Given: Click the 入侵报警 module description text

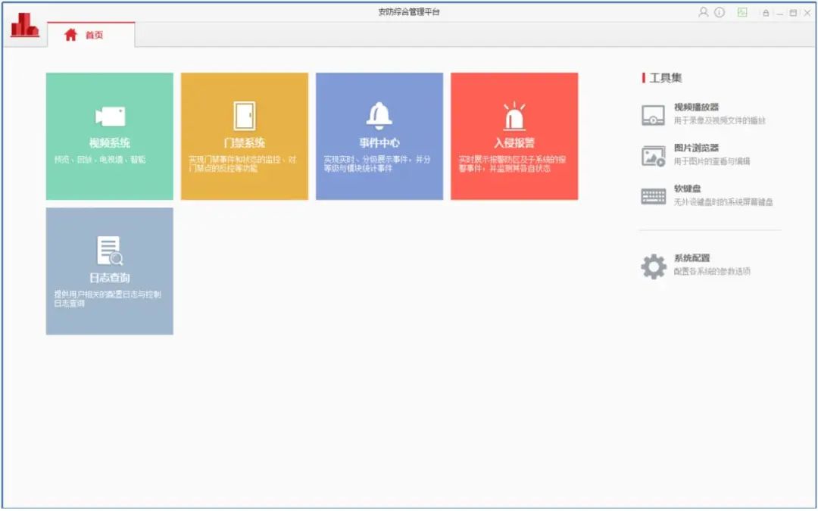Looking at the screenshot, I should click(515, 163).
